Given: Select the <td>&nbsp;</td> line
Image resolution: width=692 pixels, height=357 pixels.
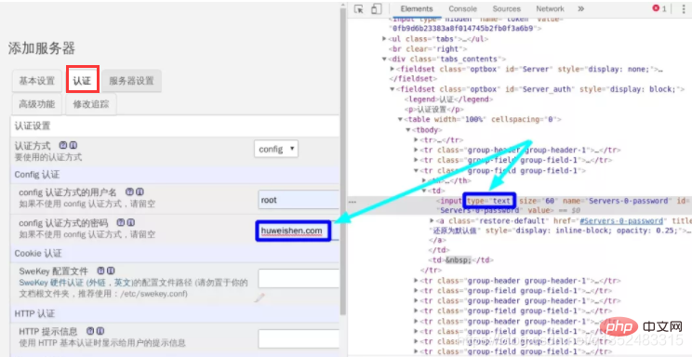Looking at the screenshot, I should coord(460,260).
